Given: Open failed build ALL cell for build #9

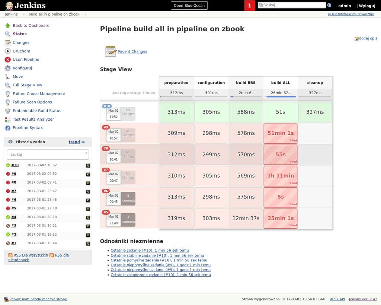Looking at the screenshot, I should point(281,133).
